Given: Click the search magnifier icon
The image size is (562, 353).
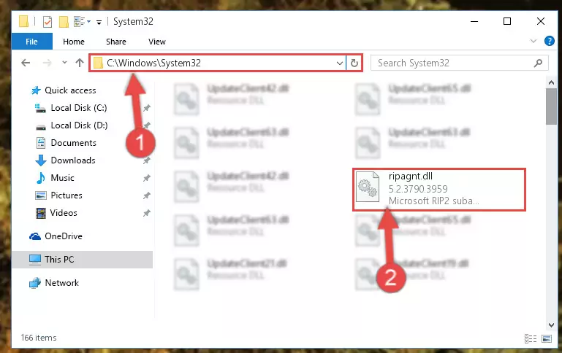Looking at the screenshot, I should (538, 63).
